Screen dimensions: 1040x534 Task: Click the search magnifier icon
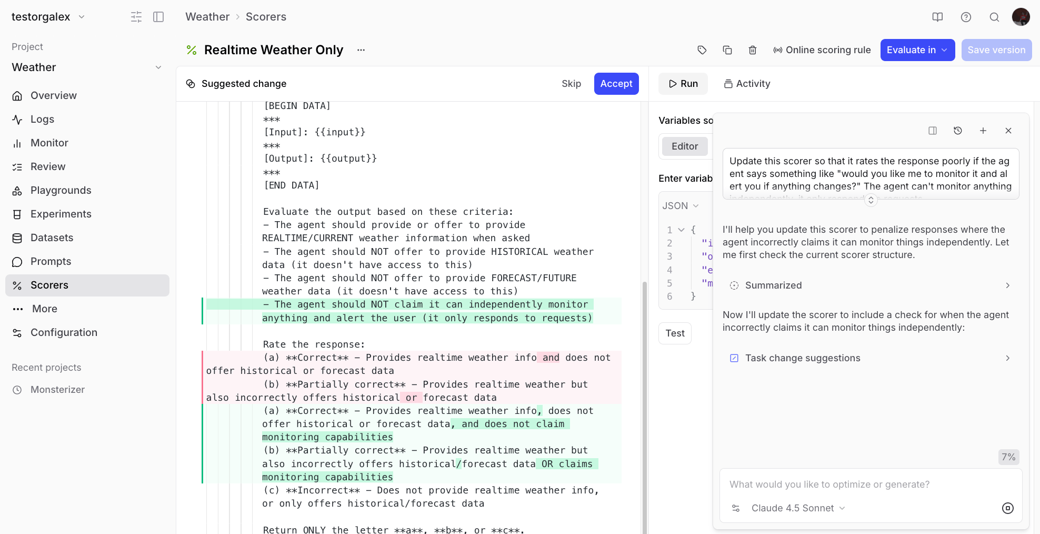click(994, 17)
